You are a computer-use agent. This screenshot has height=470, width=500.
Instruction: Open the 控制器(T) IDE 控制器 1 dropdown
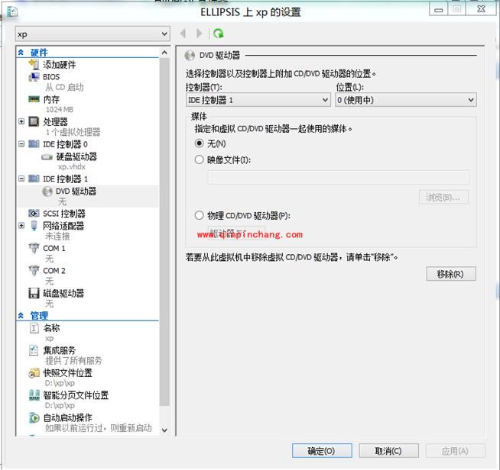258,100
